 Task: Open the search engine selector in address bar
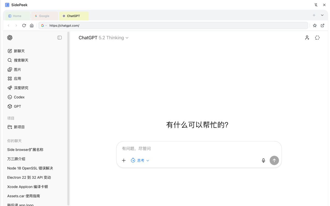pos(44,25)
